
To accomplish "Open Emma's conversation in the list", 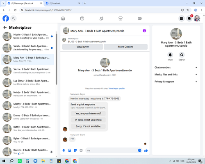I will pyautogui.click(x=28, y=117).
